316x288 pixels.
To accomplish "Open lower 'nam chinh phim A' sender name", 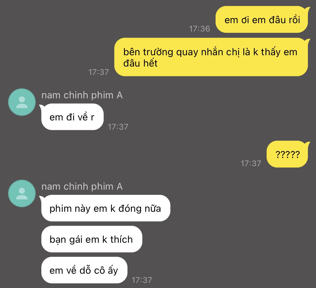I will (x=82, y=186).
